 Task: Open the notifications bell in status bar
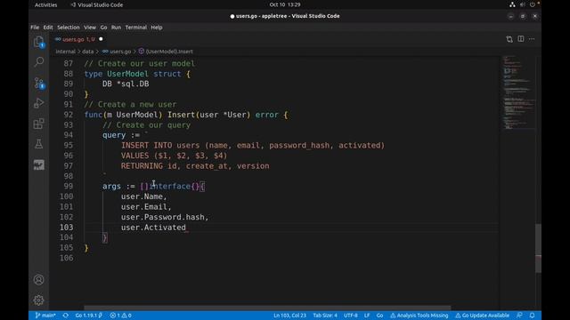(x=533, y=316)
